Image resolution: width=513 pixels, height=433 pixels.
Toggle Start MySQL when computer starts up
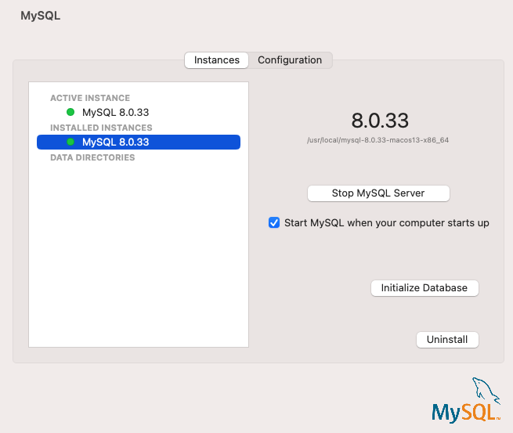pyautogui.click(x=274, y=222)
